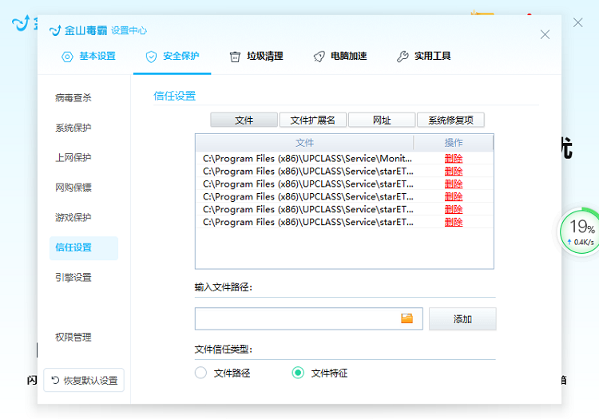599x419 pixels.
Task: Open 基本设置 tab with gear icon
Action: coord(89,57)
